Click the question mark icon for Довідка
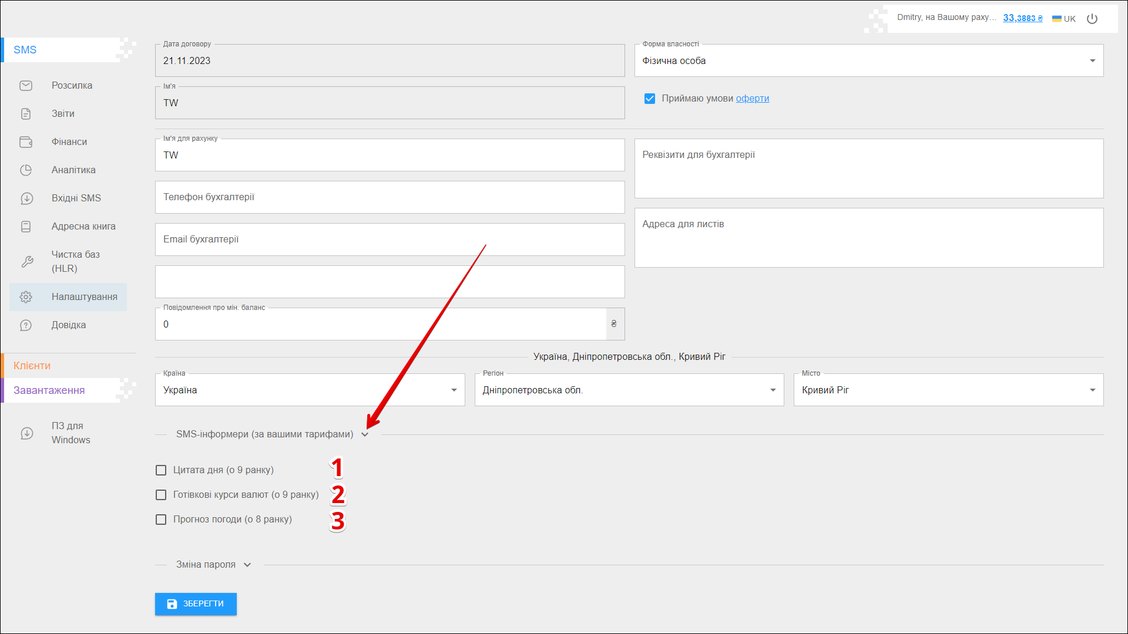This screenshot has height=634, width=1128. click(x=26, y=325)
